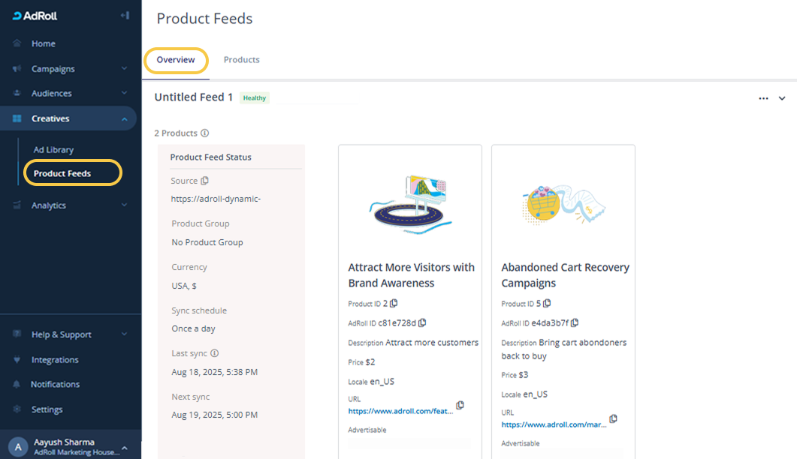797x459 pixels.
Task: Select the Overview tab
Action: pos(176,60)
